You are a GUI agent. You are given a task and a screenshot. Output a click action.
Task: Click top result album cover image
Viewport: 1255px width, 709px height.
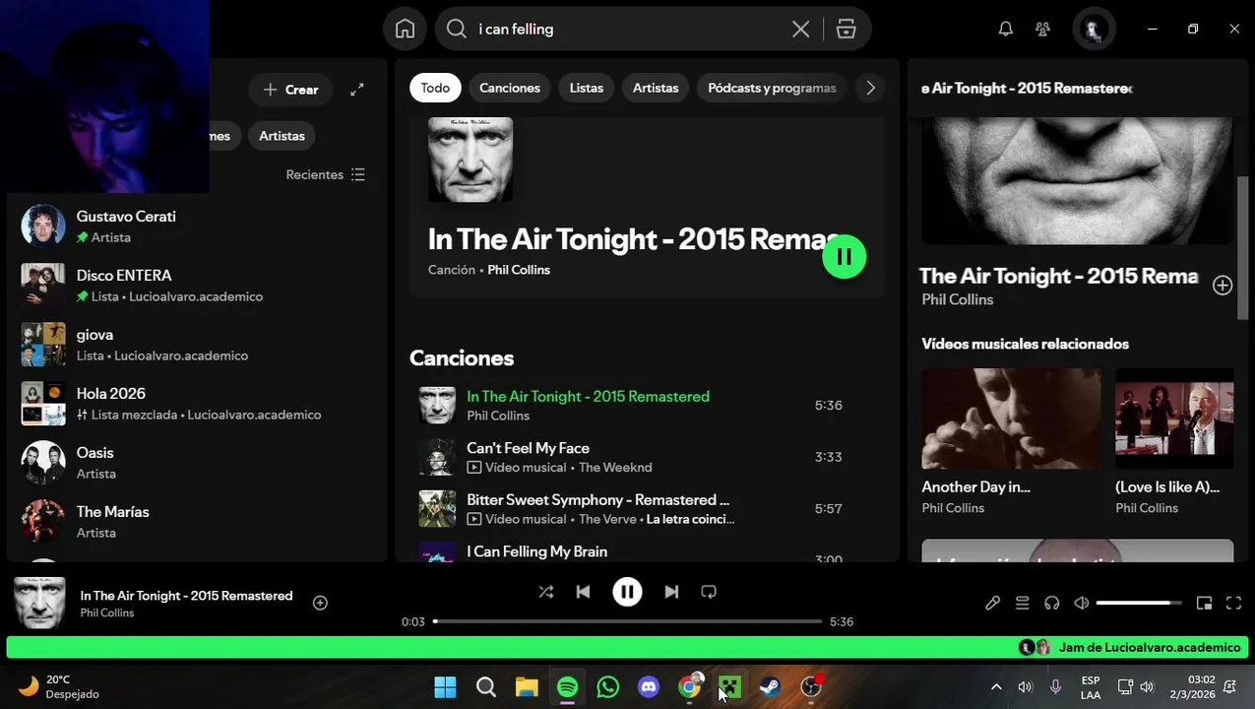click(x=471, y=160)
